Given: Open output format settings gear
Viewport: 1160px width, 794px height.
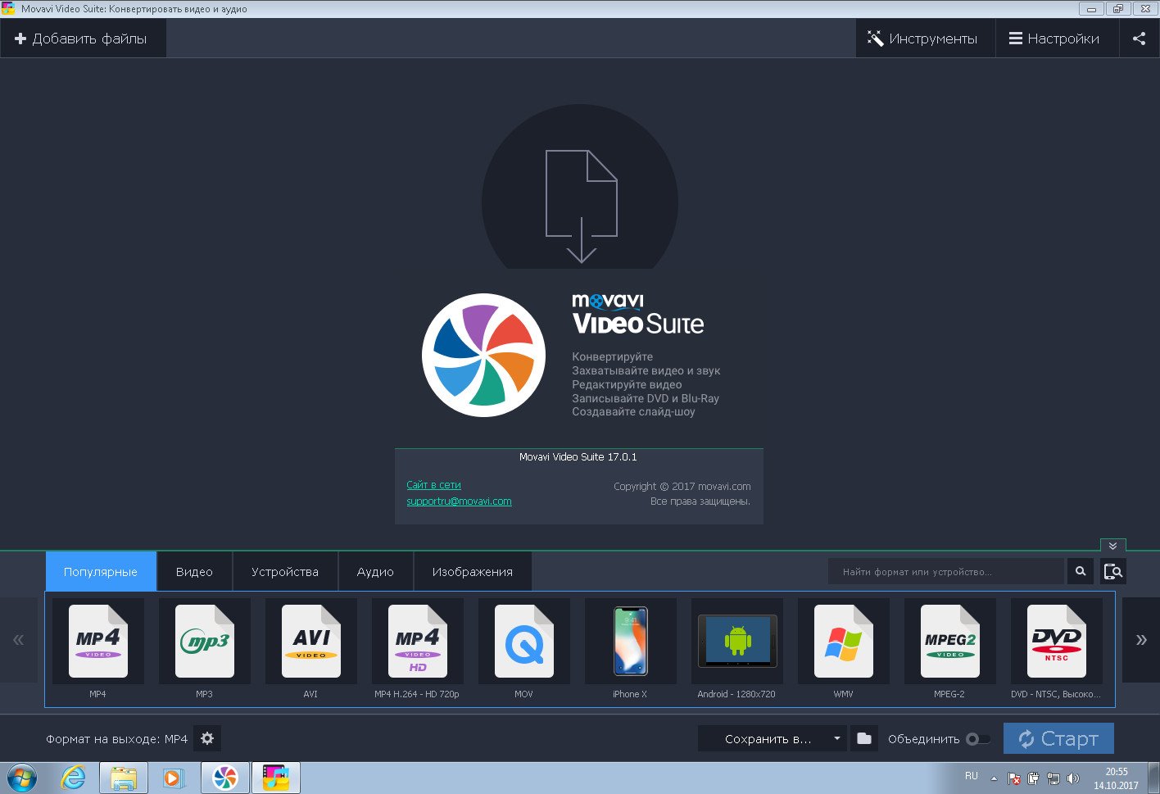Looking at the screenshot, I should [x=207, y=738].
